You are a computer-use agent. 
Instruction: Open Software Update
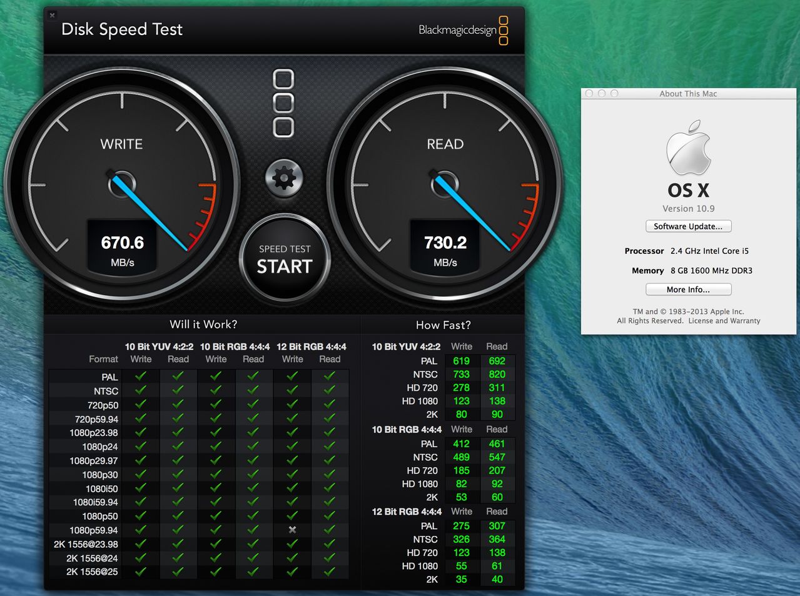point(688,226)
